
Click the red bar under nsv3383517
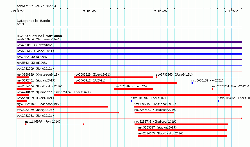coord(183,130)
